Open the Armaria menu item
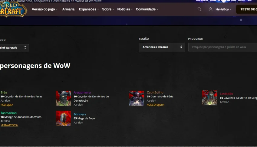The image size is (257, 147). pos(68,9)
